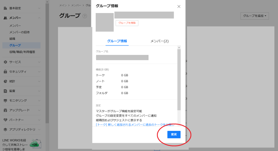Click the help question mark beside グループ
This screenshot has height=151, width=278.
click(85, 16)
